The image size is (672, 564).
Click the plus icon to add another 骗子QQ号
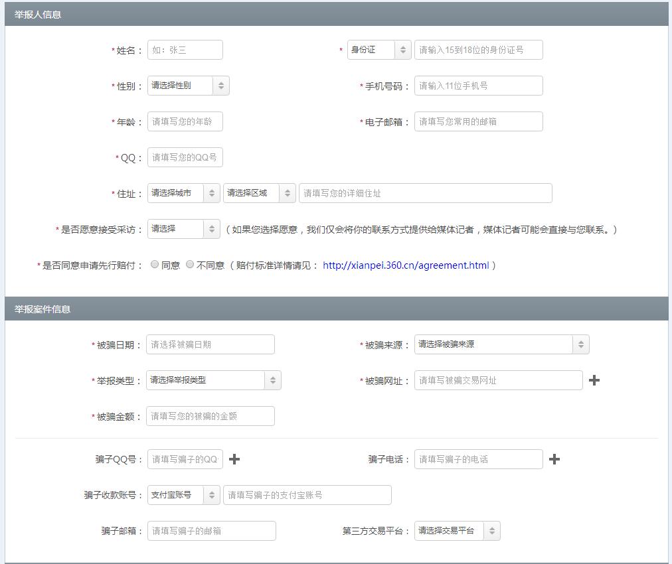click(x=234, y=458)
